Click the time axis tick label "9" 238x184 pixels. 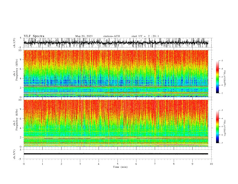pos(192,164)
